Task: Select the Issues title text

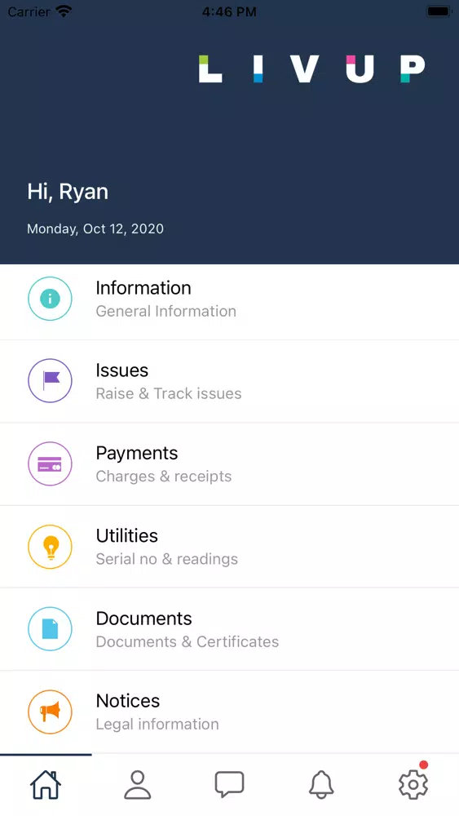Action: [122, 370]
